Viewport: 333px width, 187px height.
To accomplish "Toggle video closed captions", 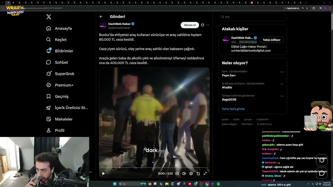I will pyautogui.click(x=177, y=173).
